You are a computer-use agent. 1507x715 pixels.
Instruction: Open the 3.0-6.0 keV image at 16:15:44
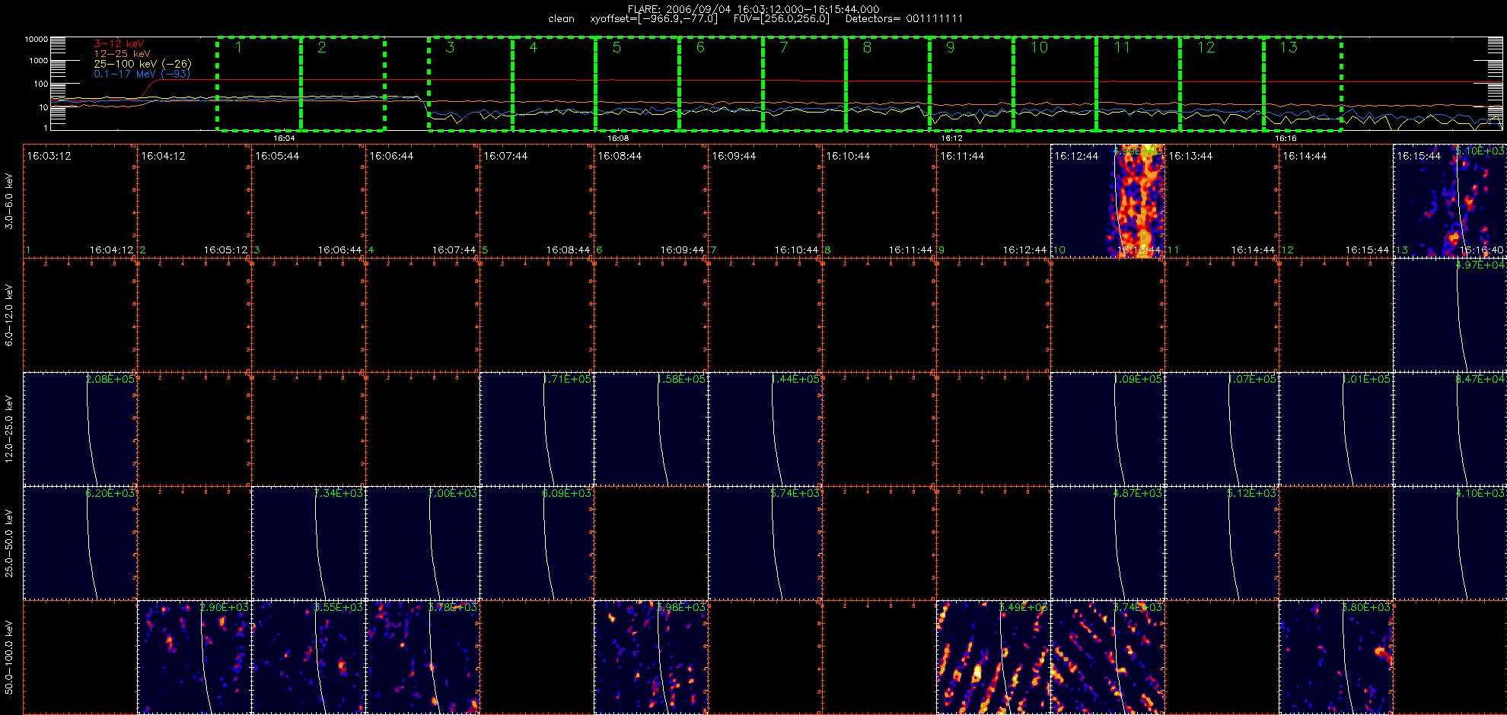(x=1450, y=201)
